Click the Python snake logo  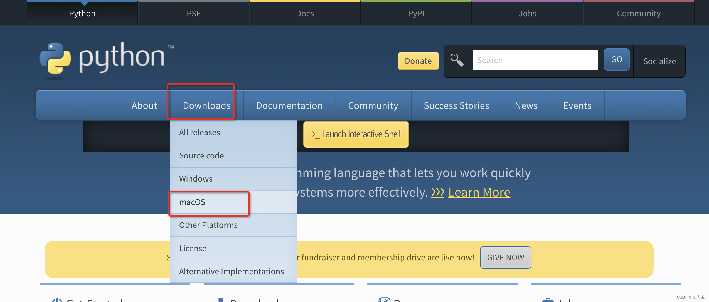(55, 59)
